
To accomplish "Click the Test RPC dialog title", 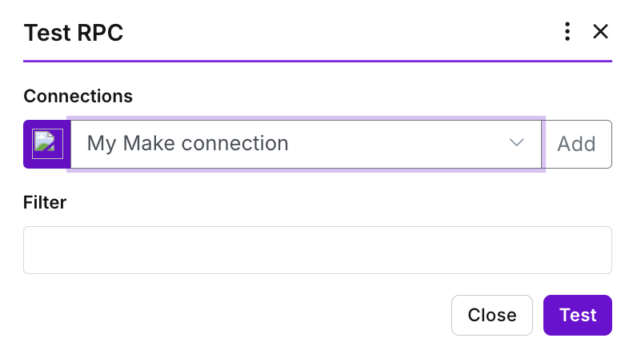I will 74,33.
